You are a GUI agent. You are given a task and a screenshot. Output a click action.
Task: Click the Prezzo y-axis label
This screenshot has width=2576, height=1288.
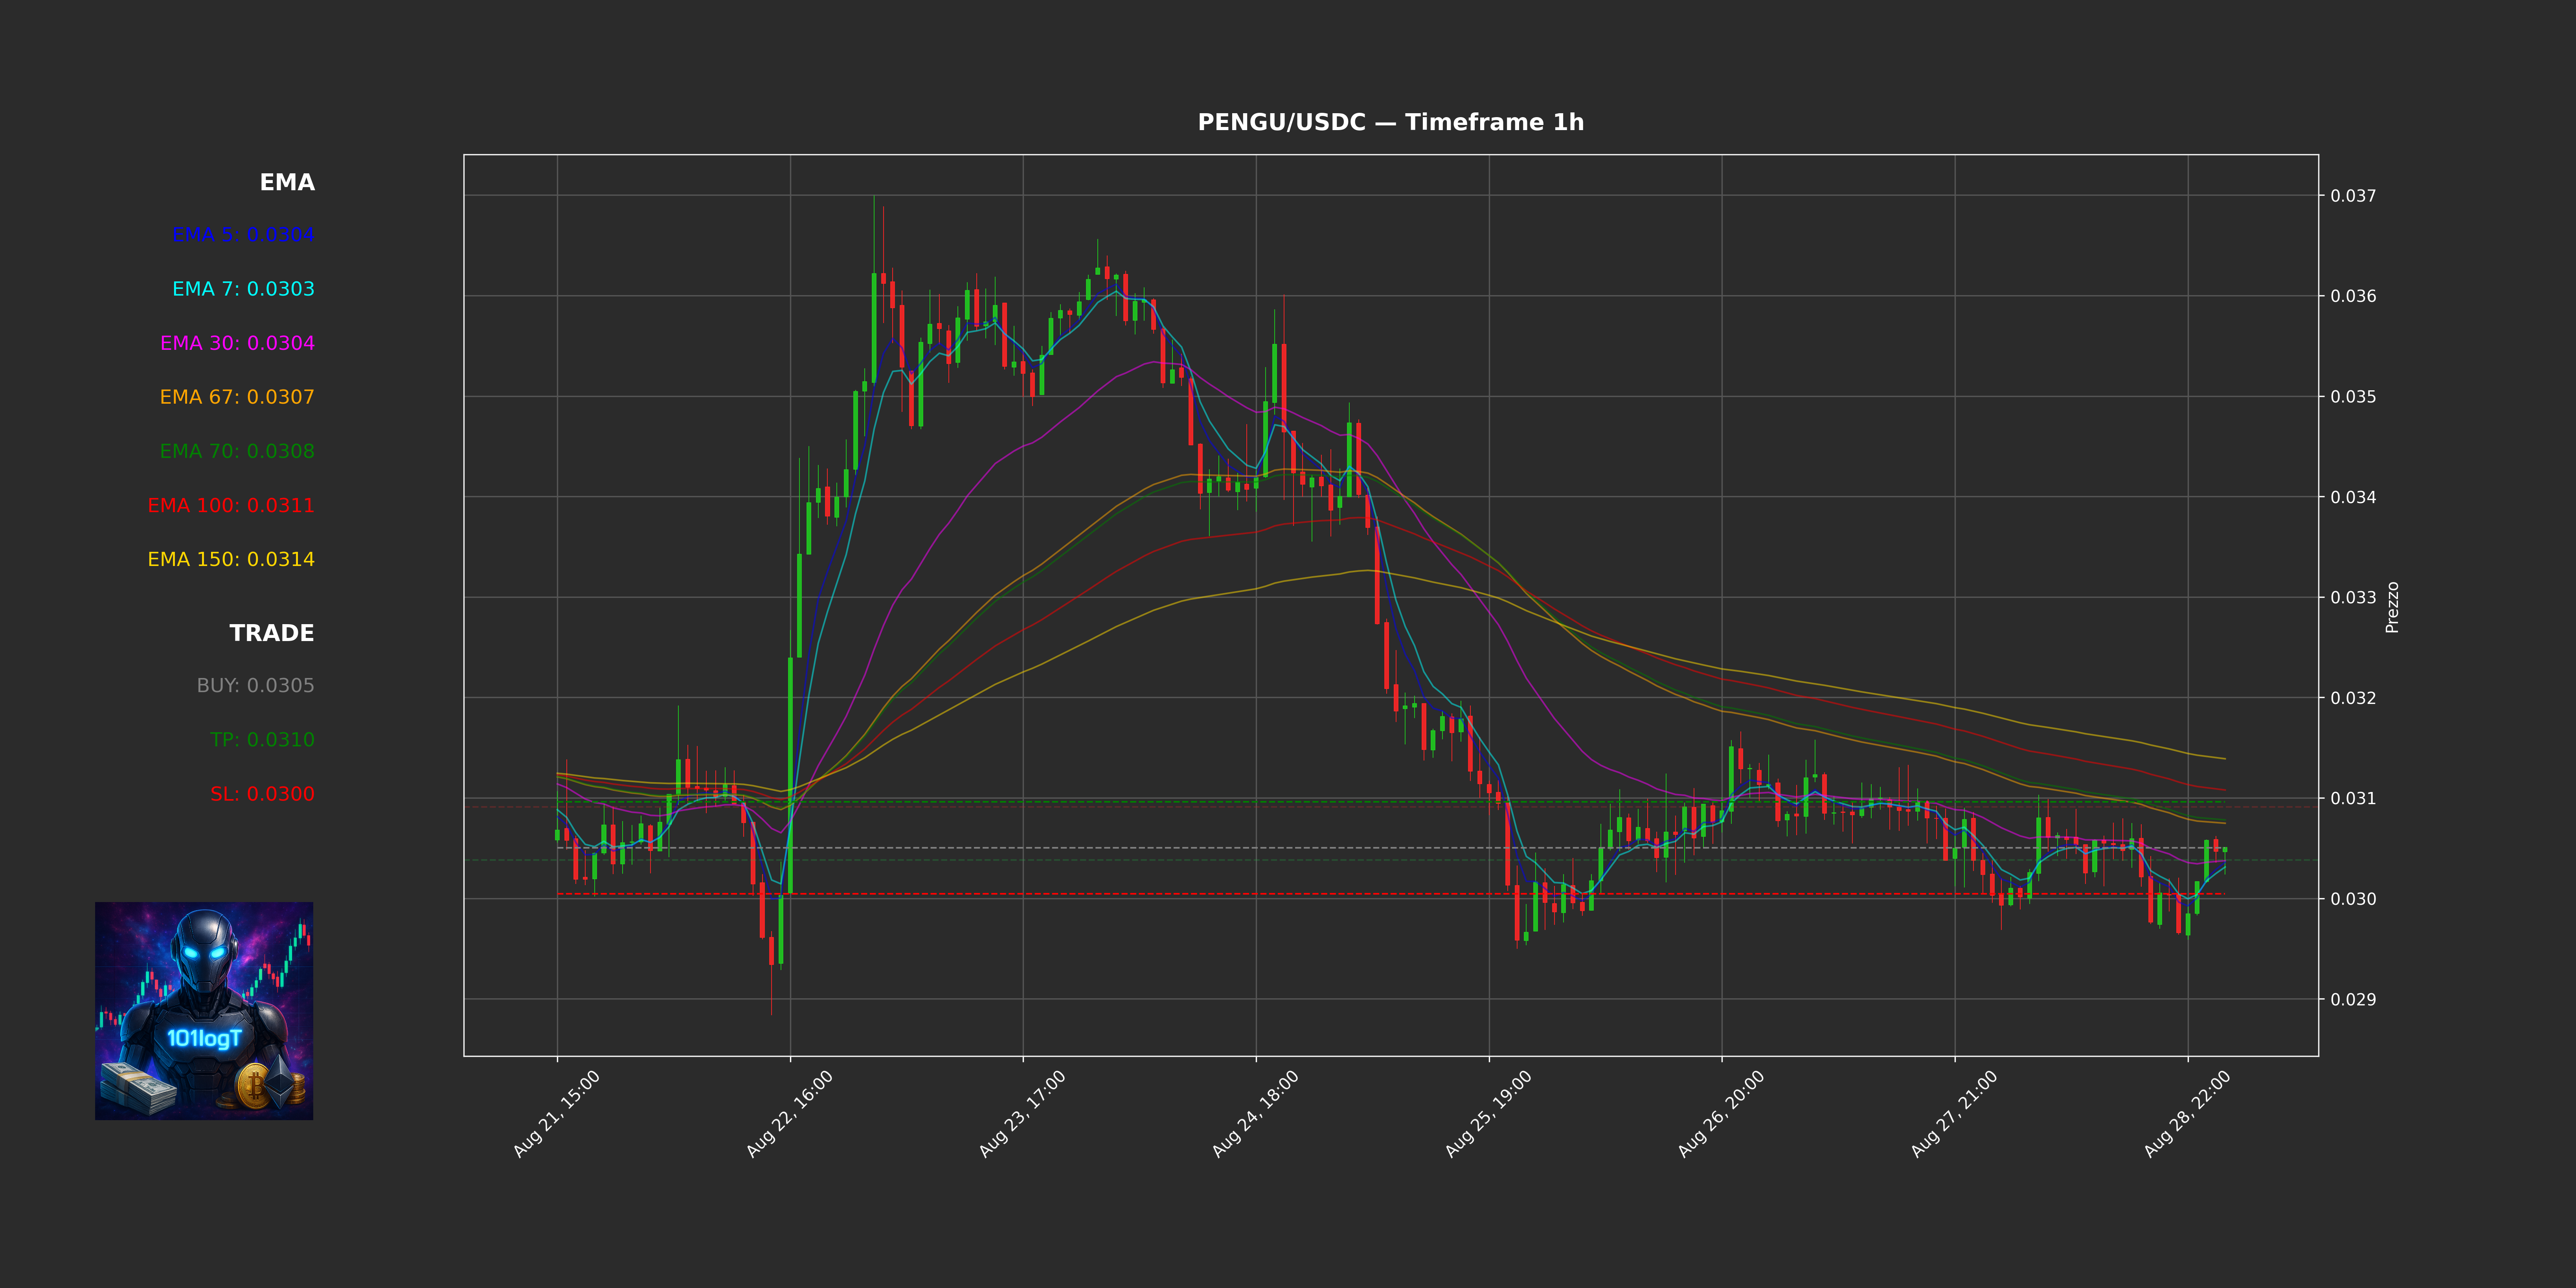point(2392,607)
